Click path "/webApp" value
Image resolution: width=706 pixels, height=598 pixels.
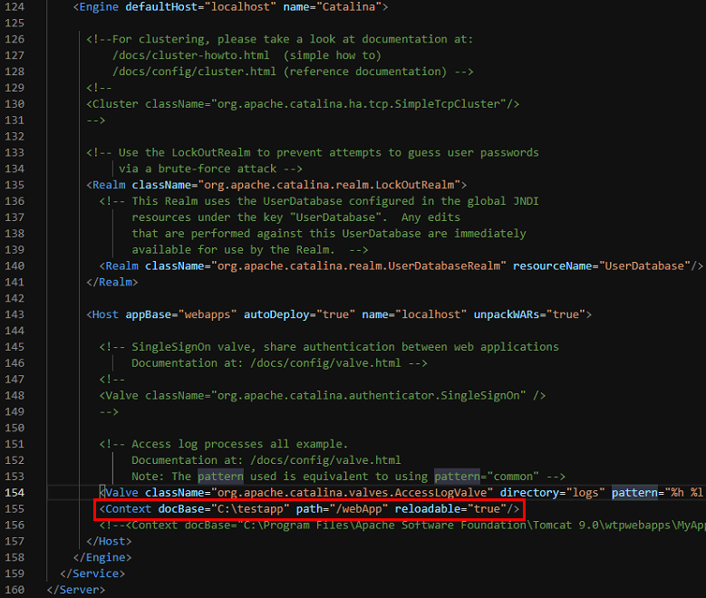point(358,509)
